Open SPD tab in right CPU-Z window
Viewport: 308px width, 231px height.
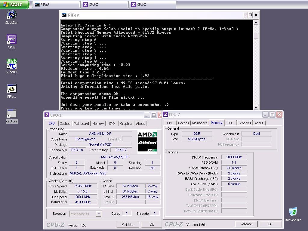tap(230, 123)
